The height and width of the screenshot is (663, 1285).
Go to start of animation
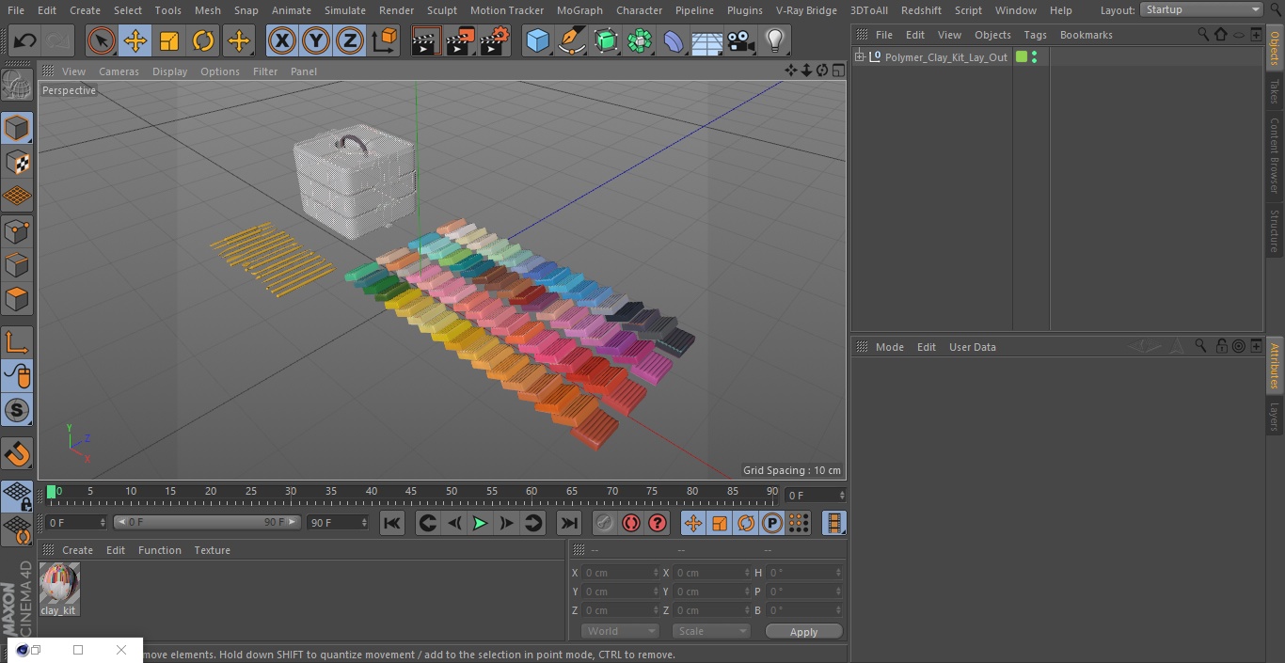(x=392, y=523)
